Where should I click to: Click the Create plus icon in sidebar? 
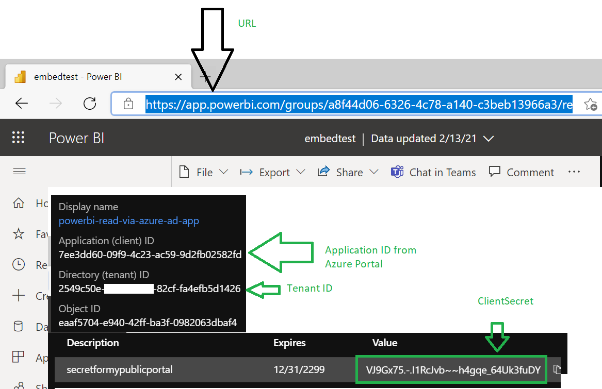click(x=19, y=295)
